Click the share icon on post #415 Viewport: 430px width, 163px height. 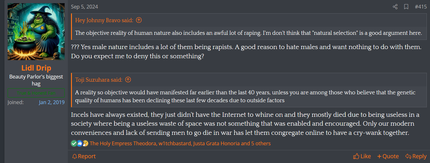pyautogui.click(x=395, y=7)
